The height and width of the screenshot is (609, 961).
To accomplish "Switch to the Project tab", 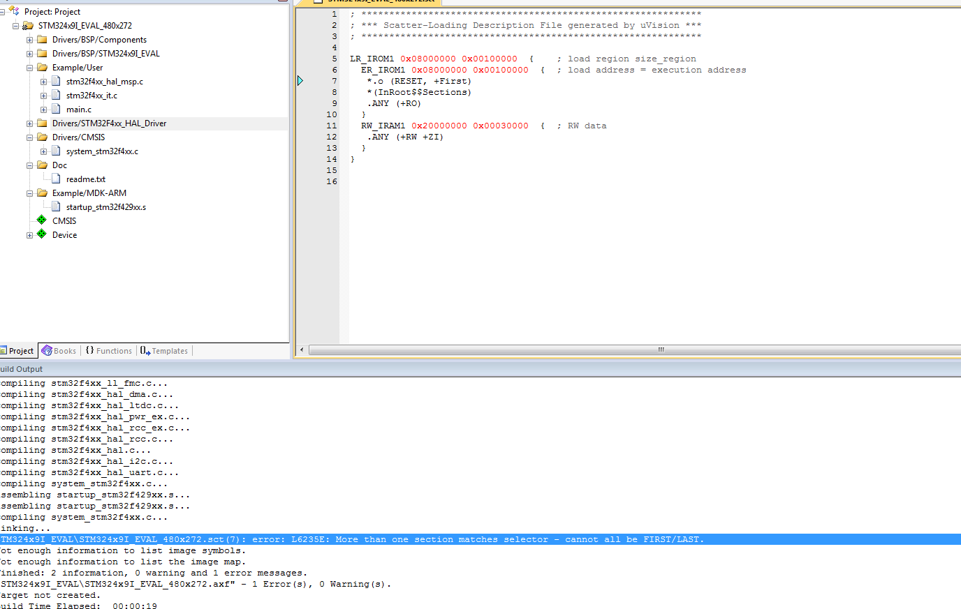I will (17, 351).
